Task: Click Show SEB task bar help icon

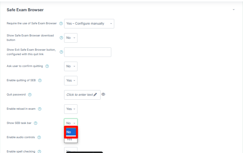Action: (36, 123)
